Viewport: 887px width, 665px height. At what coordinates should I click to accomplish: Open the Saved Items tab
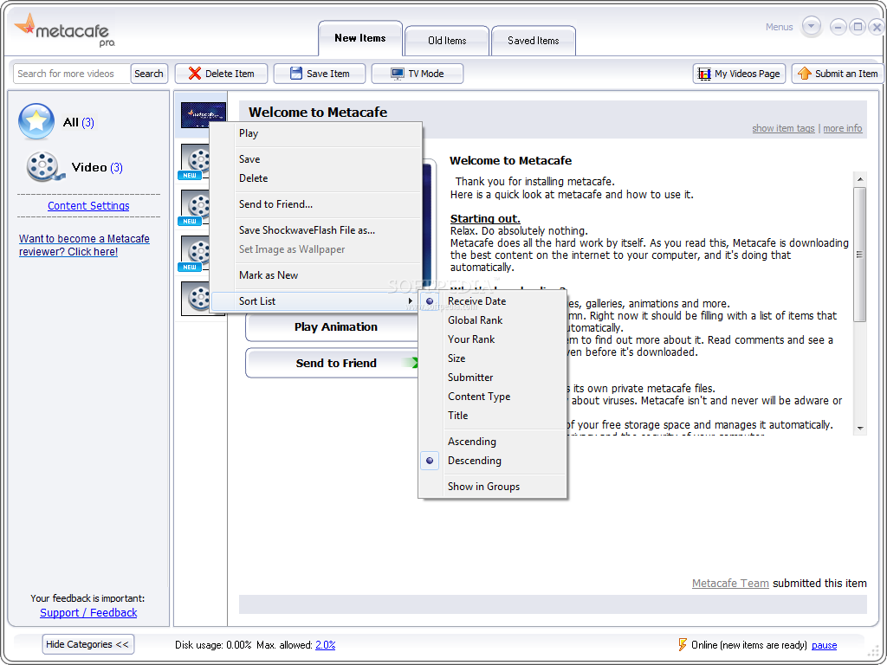534,41
